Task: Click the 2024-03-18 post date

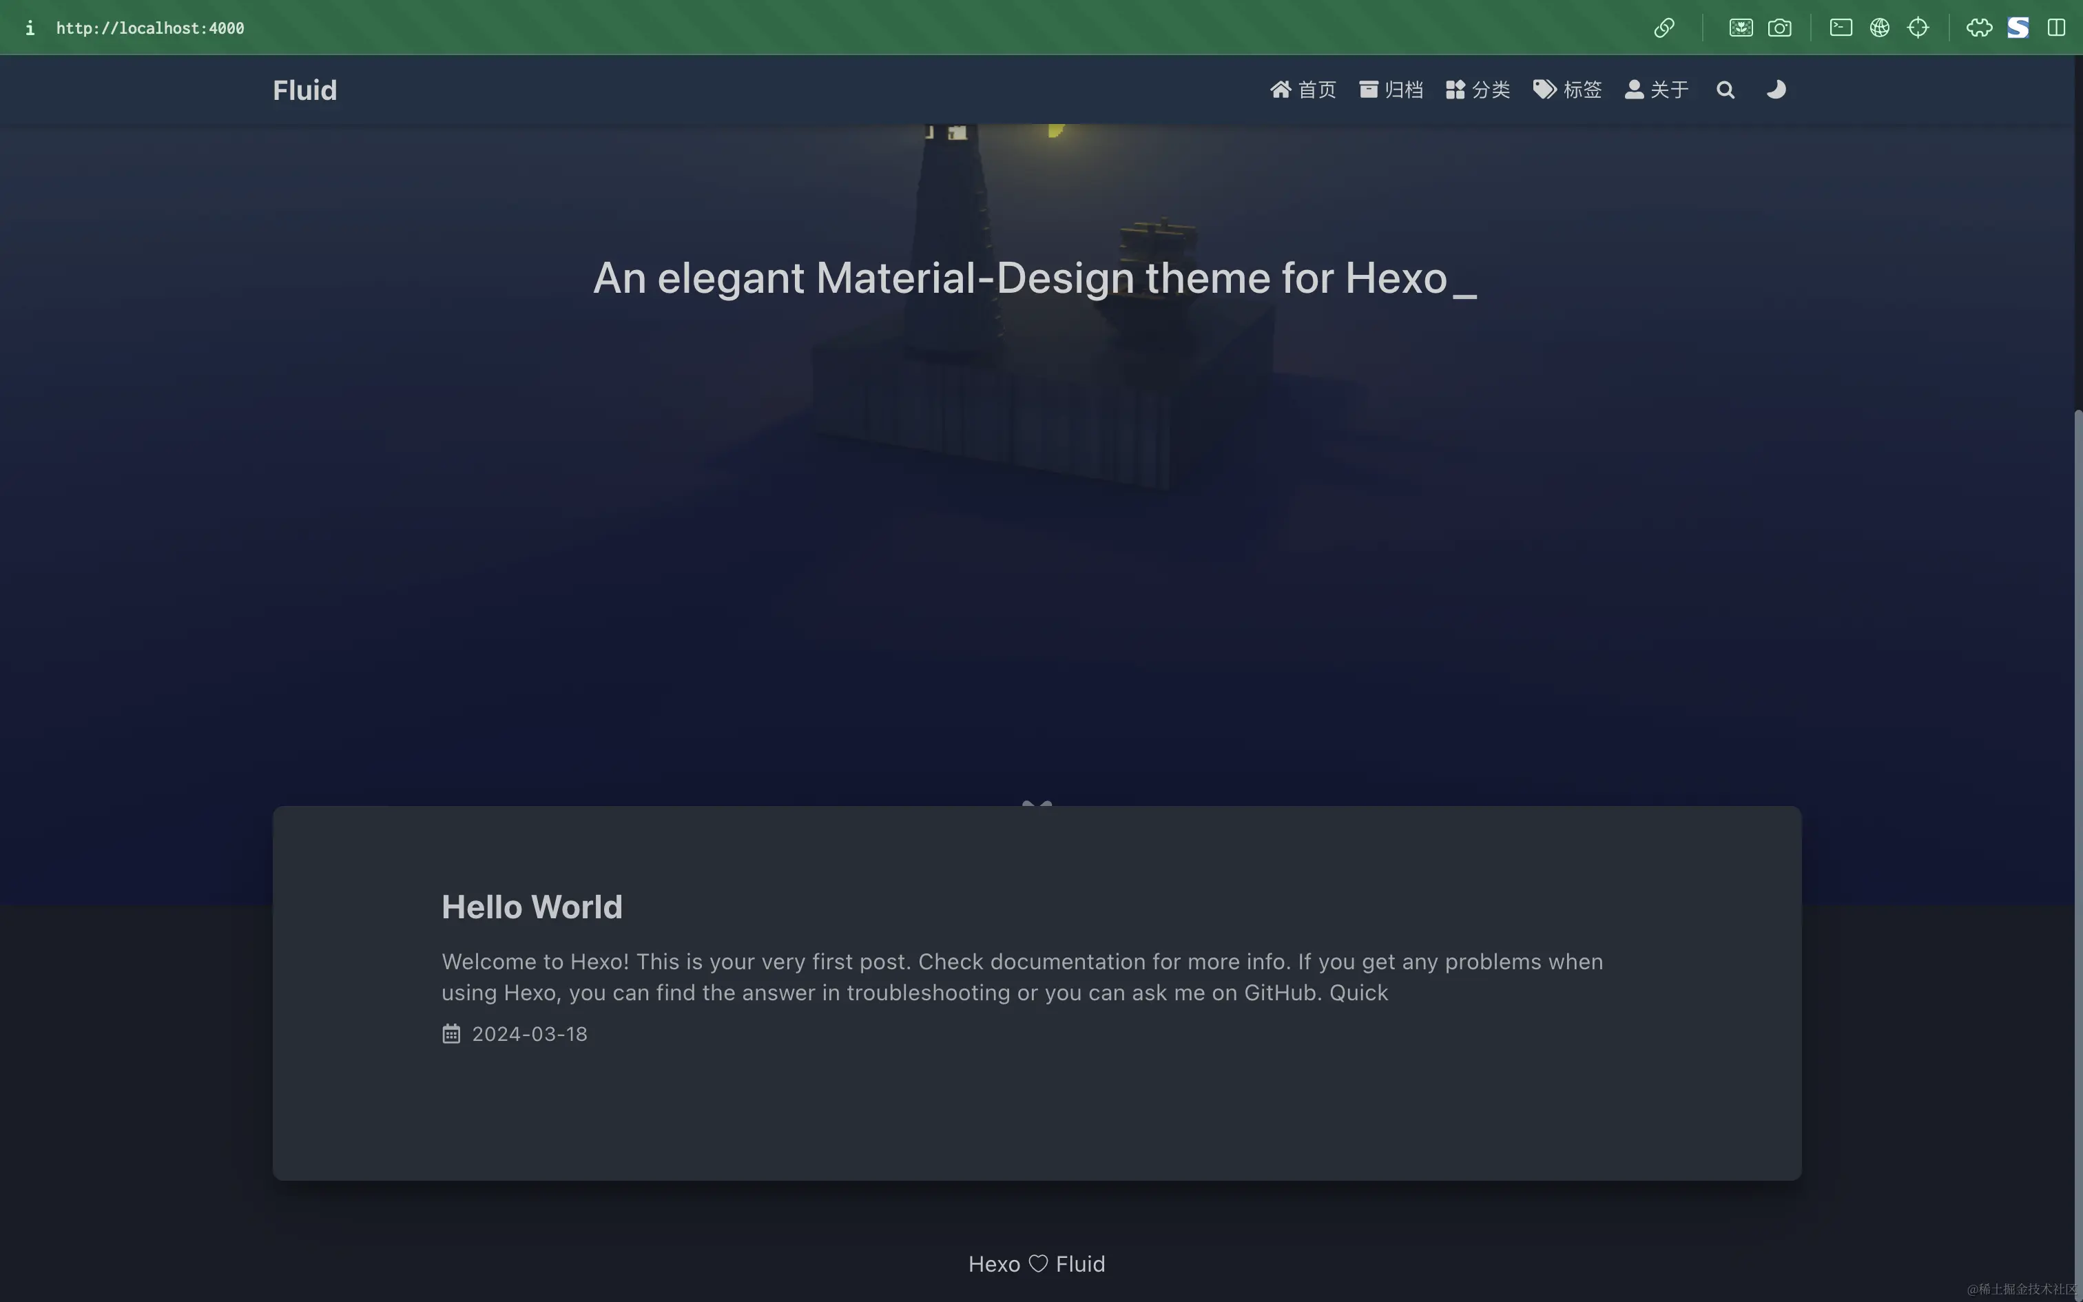Action: pos(529,1033)
